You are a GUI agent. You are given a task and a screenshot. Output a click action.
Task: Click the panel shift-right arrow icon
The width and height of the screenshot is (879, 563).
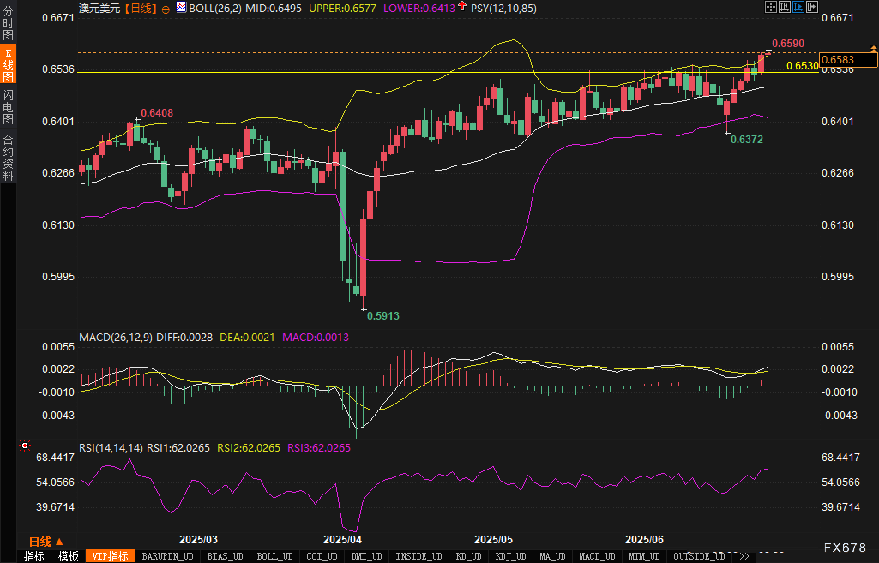pyautogui.click(x=812, y=7)
